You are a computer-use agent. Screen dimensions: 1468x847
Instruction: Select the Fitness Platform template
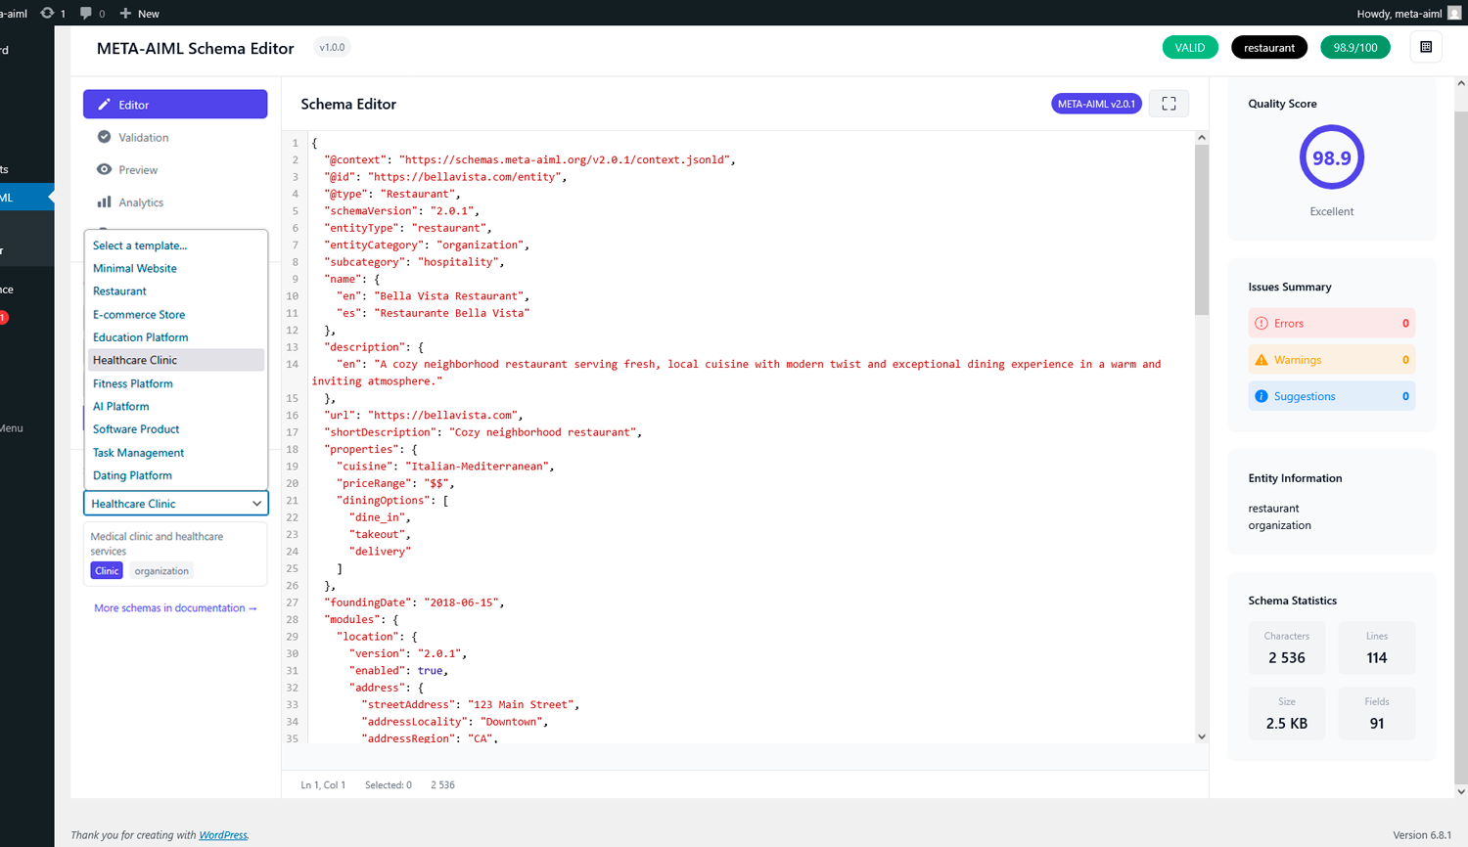click(176, 383)
